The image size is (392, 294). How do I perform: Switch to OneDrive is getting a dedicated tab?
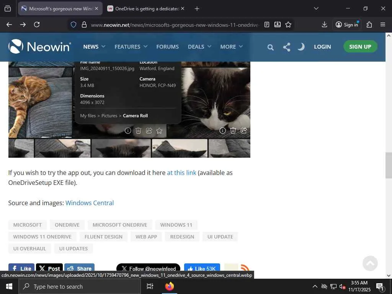click(146, 9)
